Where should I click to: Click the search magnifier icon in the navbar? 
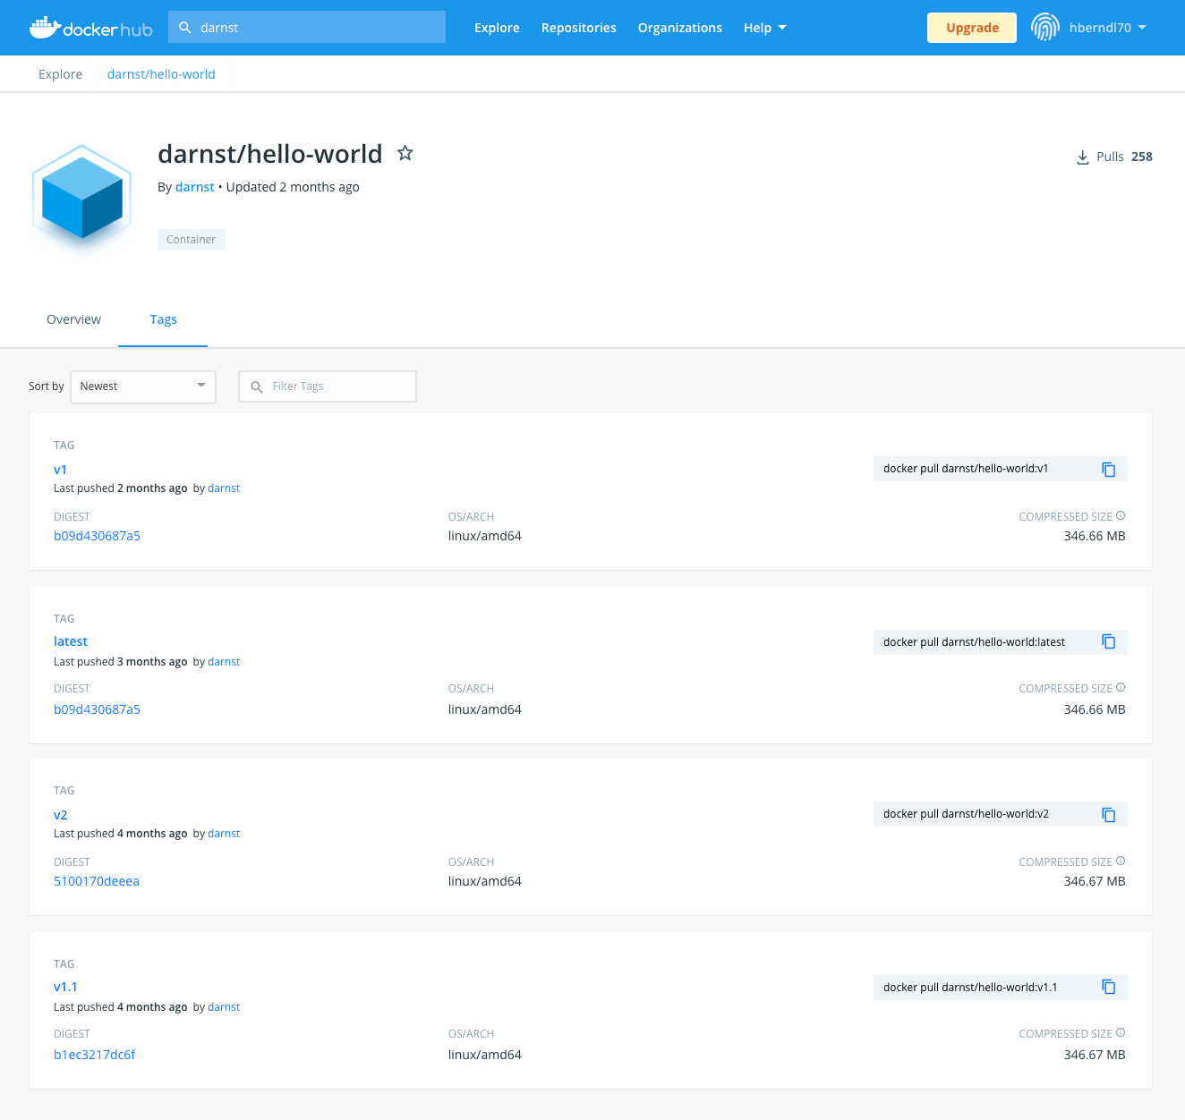point(185,28)
